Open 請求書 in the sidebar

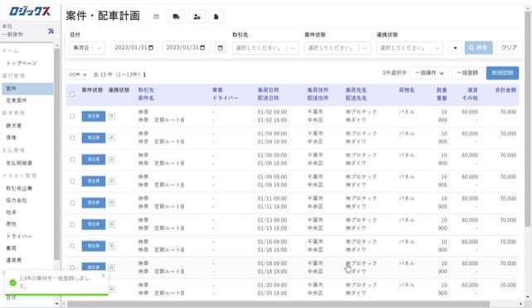[x=13, y=125]
